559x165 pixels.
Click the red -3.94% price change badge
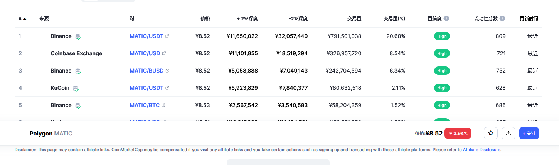(458, 133)
